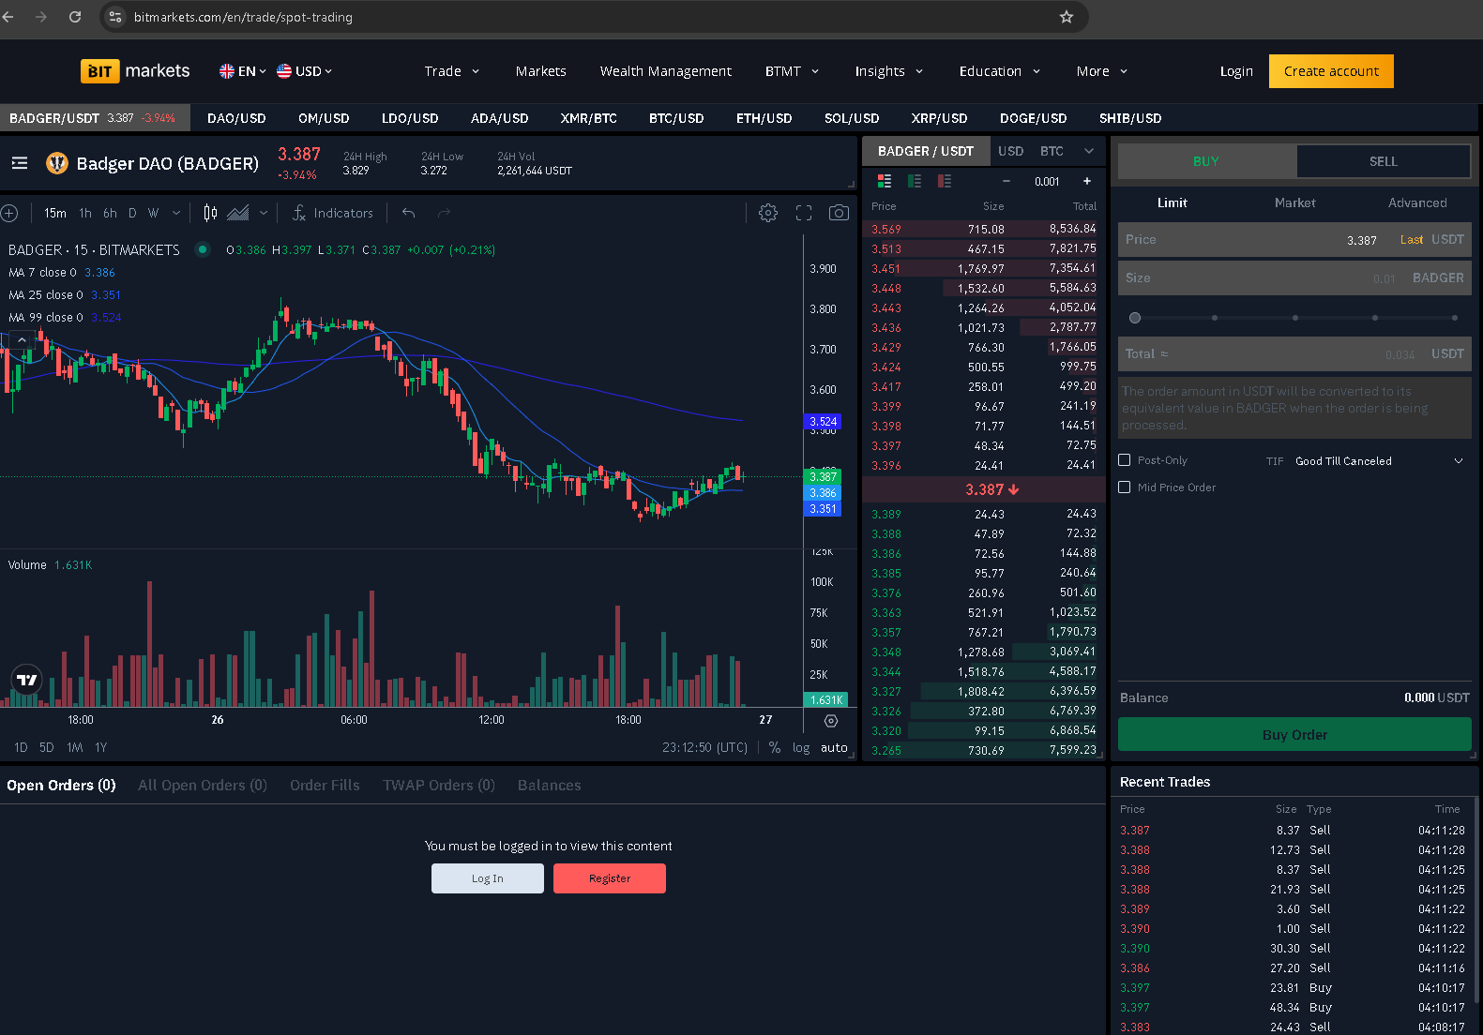Expand the Trade navigation menu
Viewport: 1483px width, 1035px height.
point(452,71)
